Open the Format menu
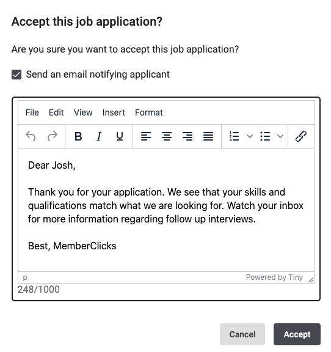This screenshot has height=352, width=331. [x=149, y=112]
